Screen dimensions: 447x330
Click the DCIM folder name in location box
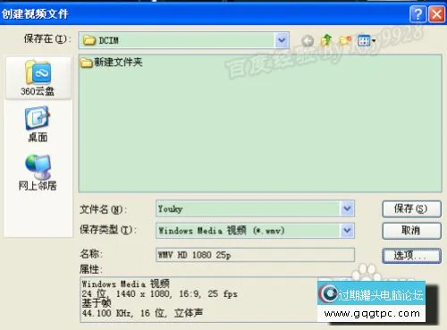108,40
